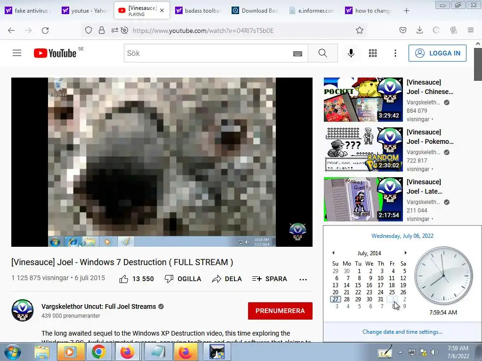The image size is (482, 361).
Task: Open the Firefox application menu
Action: coord(471,30)
